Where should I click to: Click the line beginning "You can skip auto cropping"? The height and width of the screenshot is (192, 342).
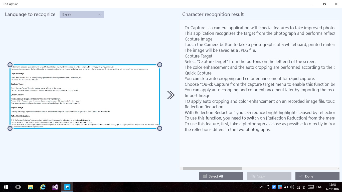point(250,78)
